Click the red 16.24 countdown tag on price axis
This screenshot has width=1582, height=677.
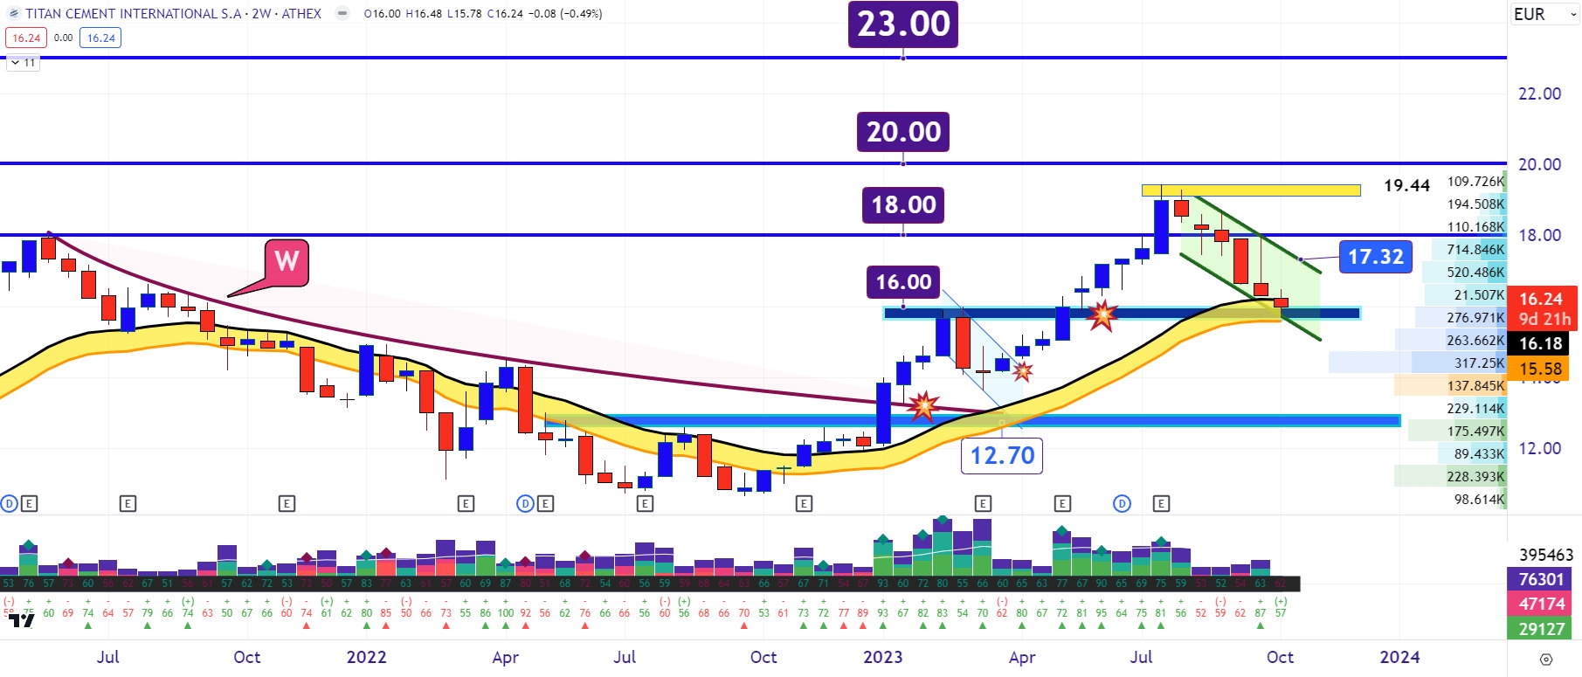point(1544,308)
